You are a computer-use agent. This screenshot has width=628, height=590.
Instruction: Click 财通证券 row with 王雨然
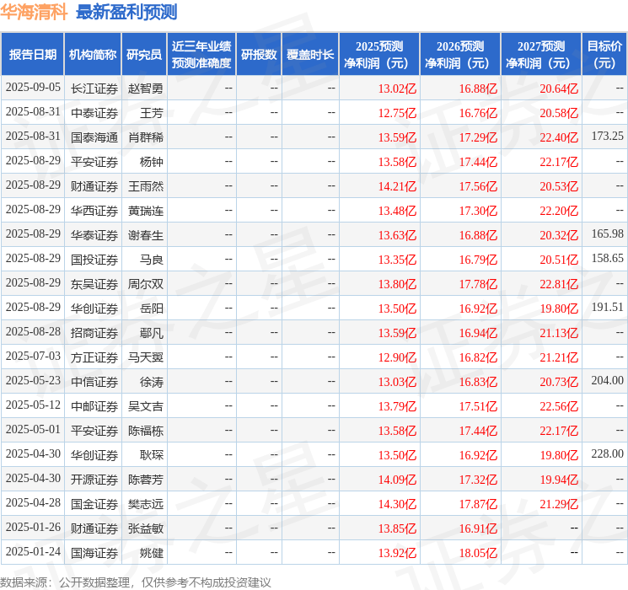(314, 185)
